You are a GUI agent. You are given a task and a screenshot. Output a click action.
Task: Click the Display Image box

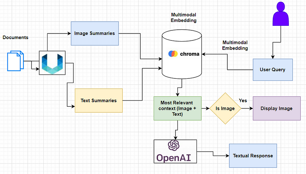(x=277, y=108)
